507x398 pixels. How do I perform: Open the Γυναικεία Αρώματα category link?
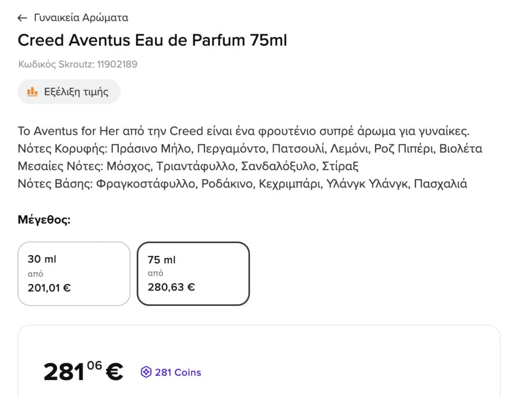[x=81, y=18]
